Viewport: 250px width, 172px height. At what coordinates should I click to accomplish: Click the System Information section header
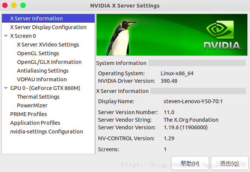tap(121, 63)
